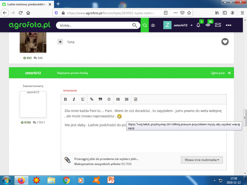The width and height of the screenshot is (247, 185).
Task: Open the messages envelope icon
Action: (x=218, y=25)
